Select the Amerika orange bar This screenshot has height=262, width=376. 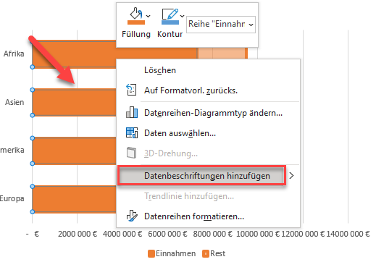tap(74, 151)
